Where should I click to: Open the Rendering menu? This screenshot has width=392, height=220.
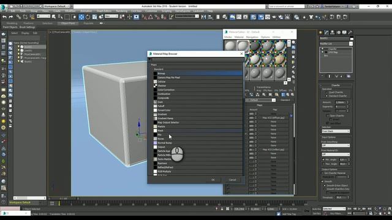click(122, 11)
